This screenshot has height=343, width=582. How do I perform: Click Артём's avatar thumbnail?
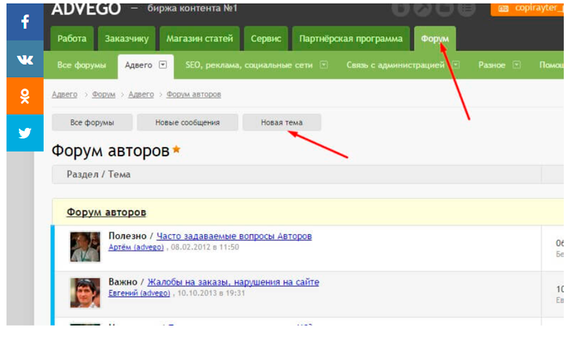pos(85,246)
